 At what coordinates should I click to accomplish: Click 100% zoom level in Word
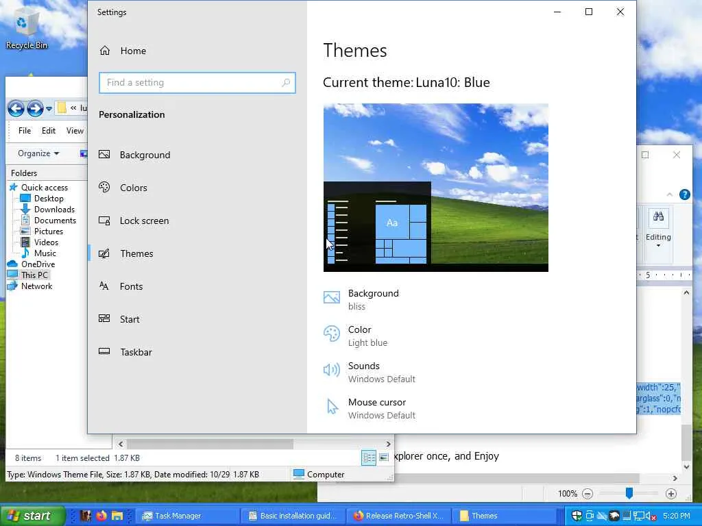tap(567, 494)
